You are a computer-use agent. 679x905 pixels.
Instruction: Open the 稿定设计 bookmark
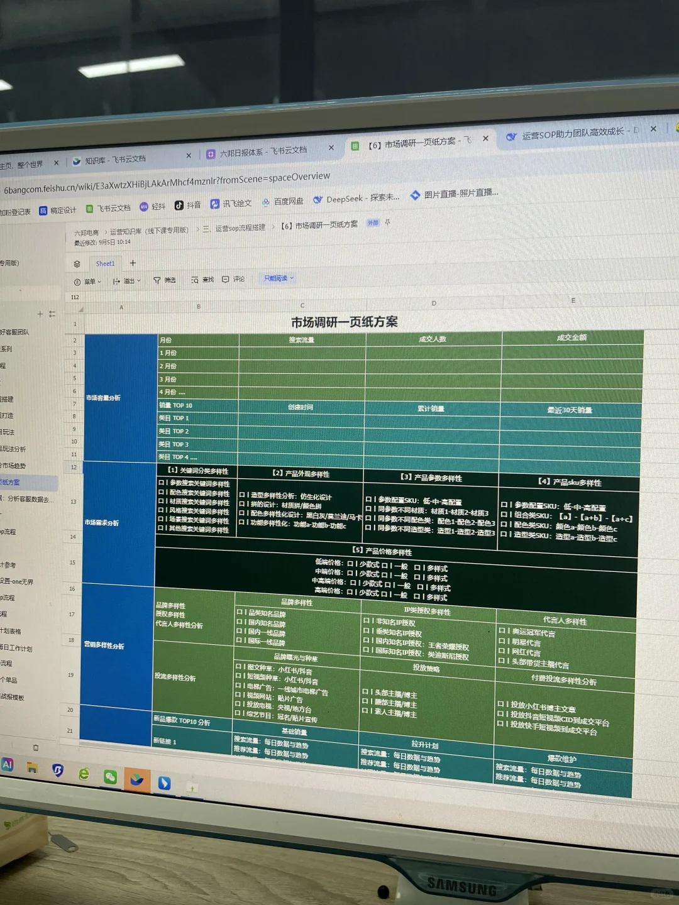pos(58,211)
